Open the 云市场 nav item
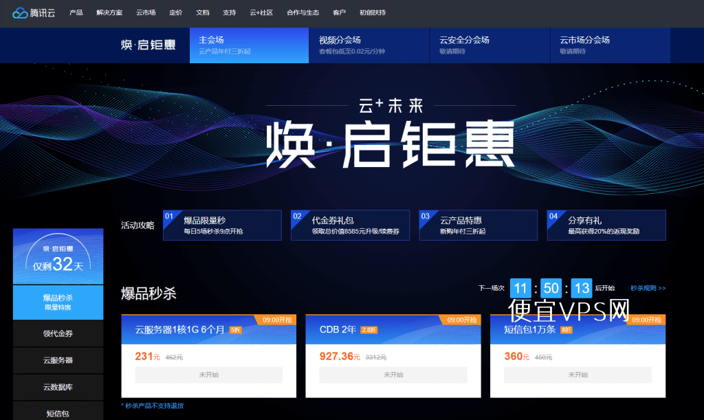 (x=146, y=12)
